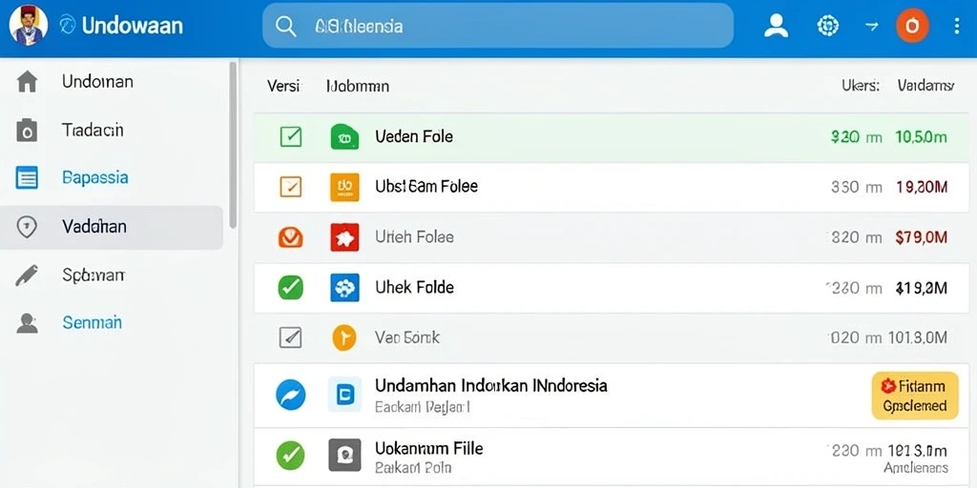Click the right arrow icon in header
Image resolution: width=977 pixels, height=488 pixels.
(871, 26)
